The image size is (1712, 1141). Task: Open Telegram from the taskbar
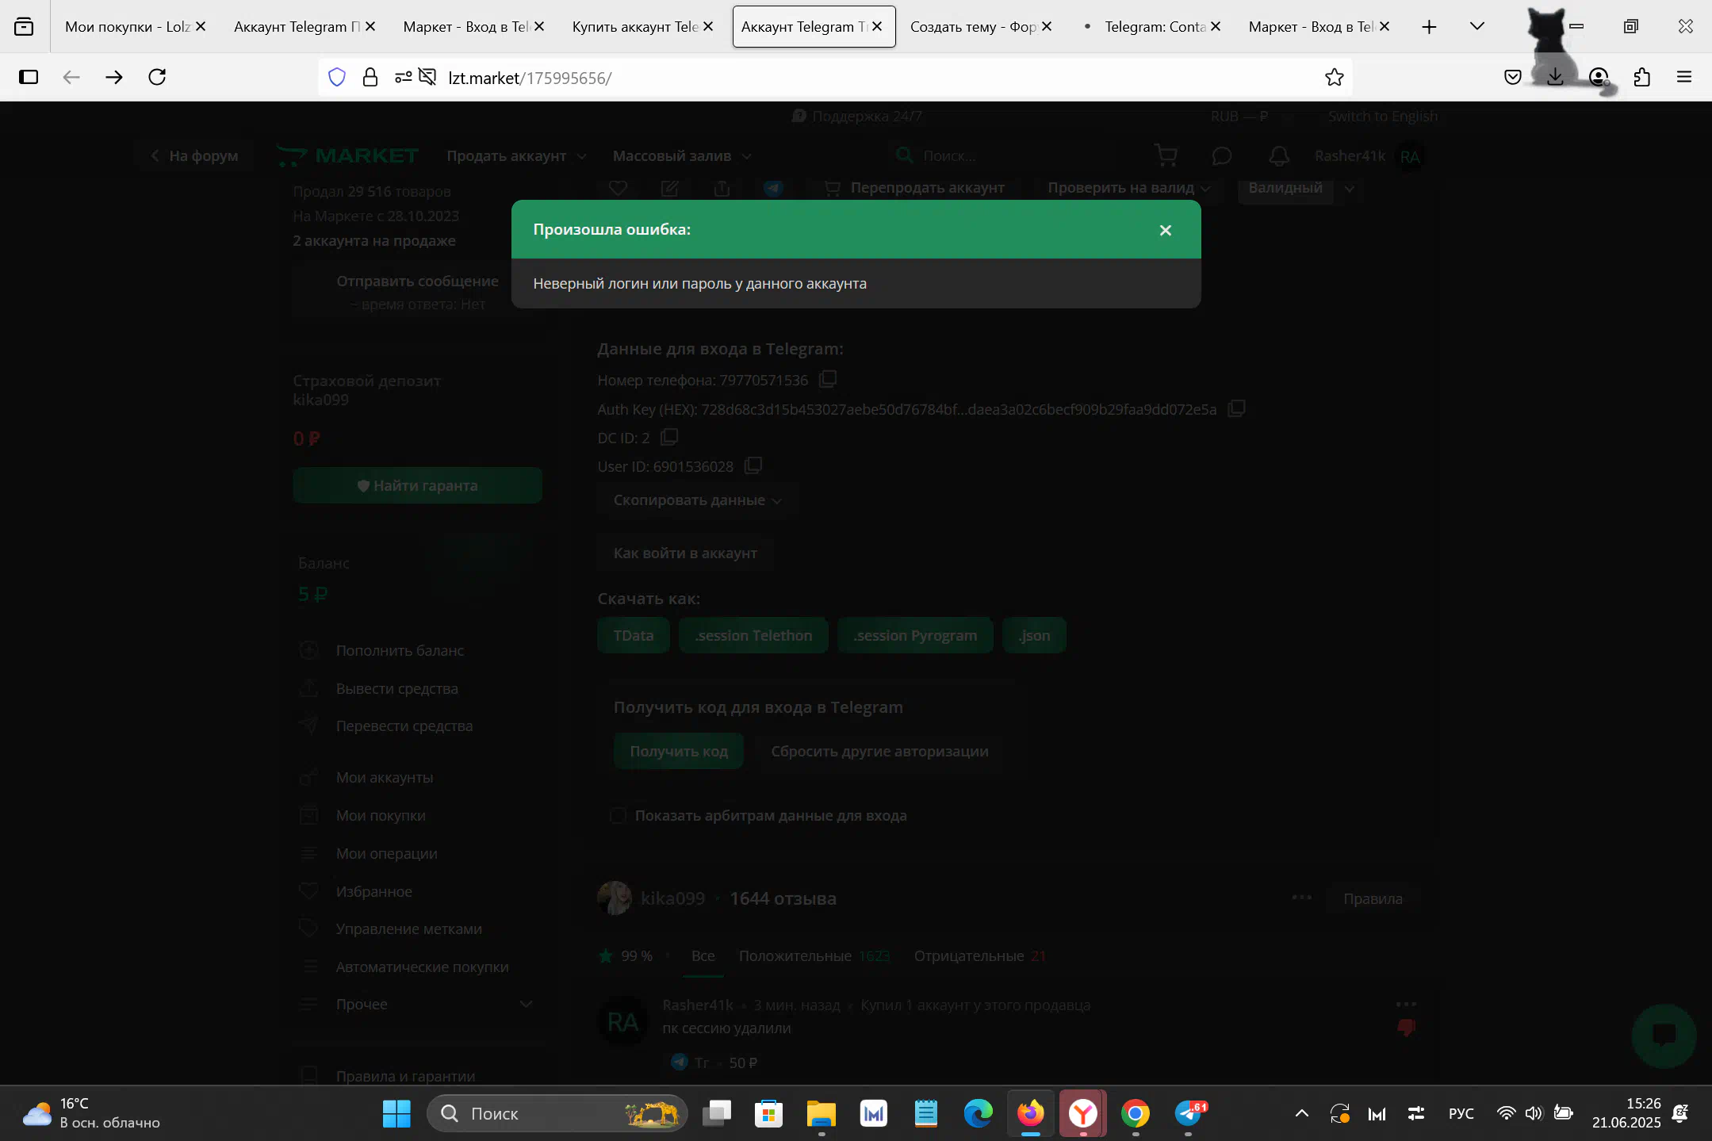tap(1188, 1114)
